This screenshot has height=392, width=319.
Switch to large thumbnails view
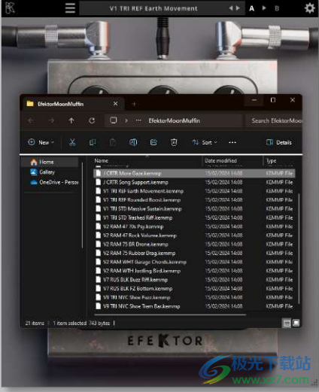pyautogui.click(x=296, y=323)
